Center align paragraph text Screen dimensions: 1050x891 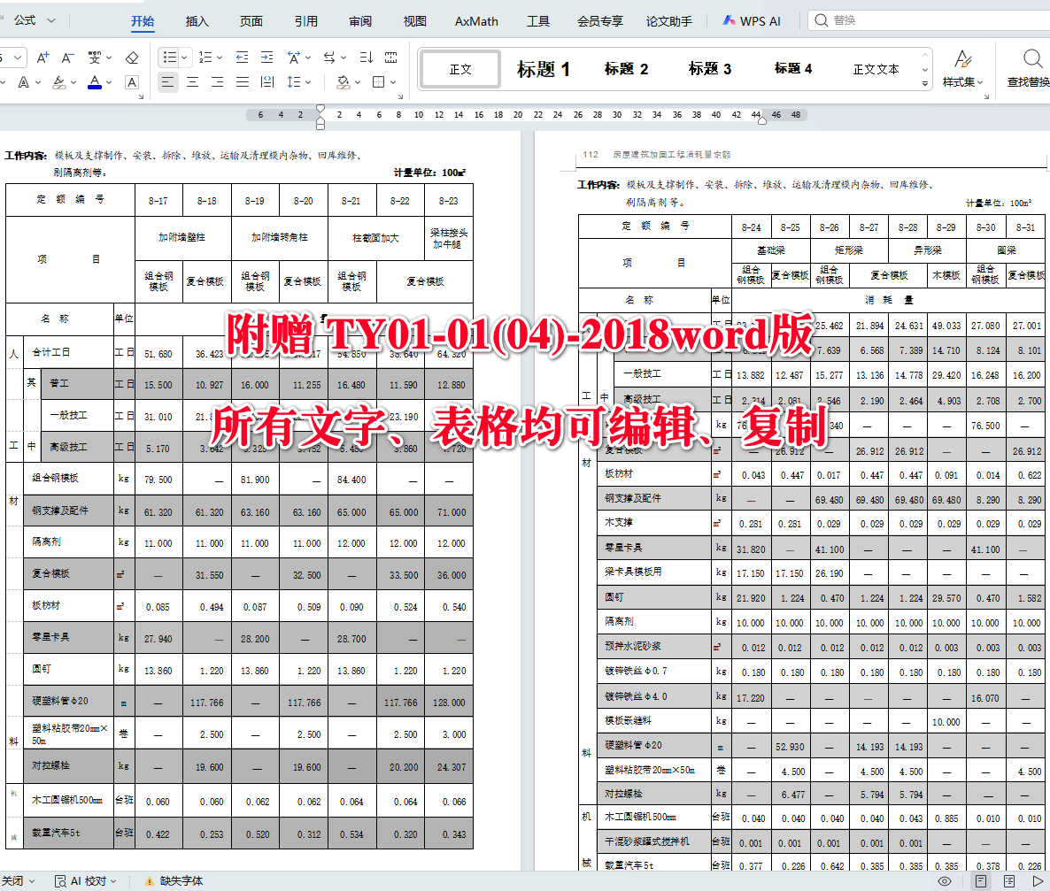pyautogui.click(x=193, y=81)
